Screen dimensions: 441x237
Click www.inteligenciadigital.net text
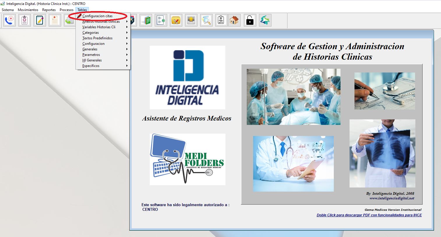(392, 198)
